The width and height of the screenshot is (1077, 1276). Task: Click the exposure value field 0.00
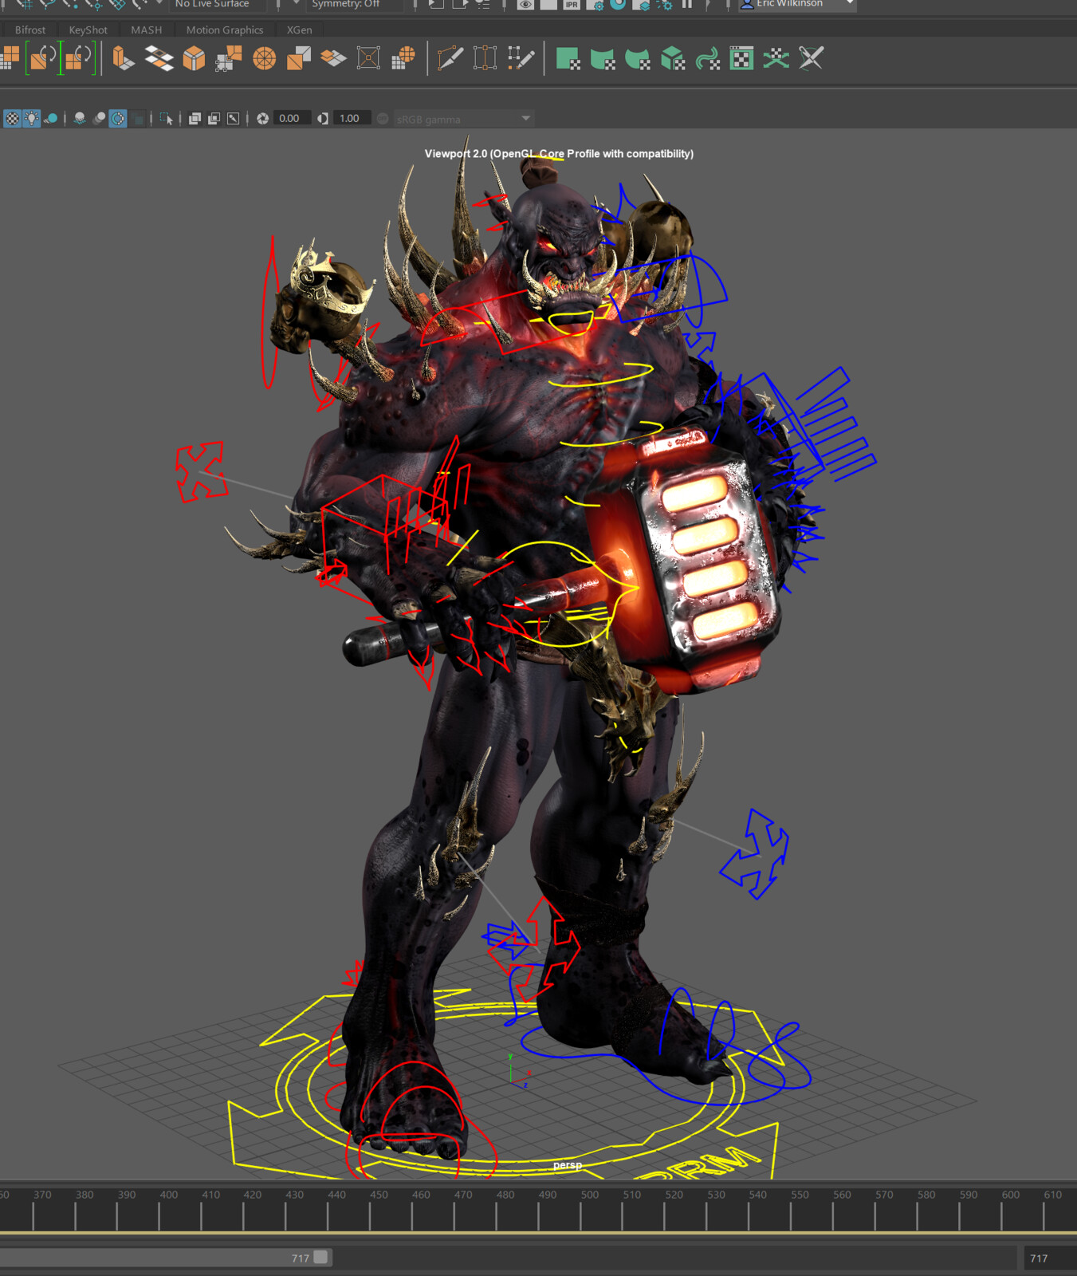click(x=291, y=119)
